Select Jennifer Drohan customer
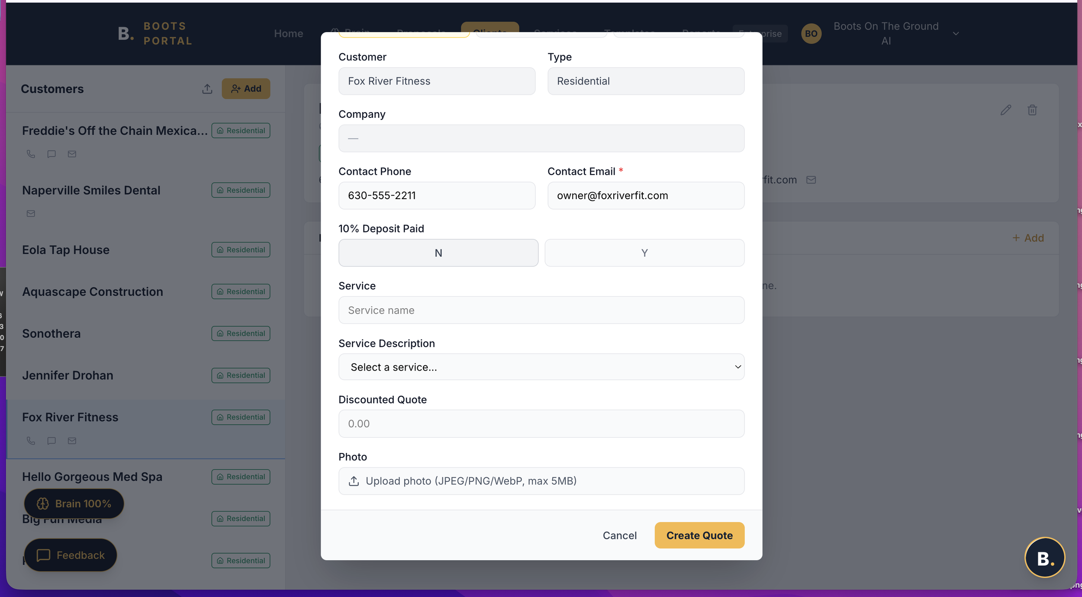The image size is (1082, 597). tap(145, 375)
